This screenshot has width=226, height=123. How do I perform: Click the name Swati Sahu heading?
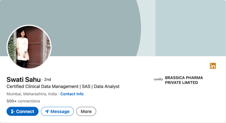click(x=24, y=79)
